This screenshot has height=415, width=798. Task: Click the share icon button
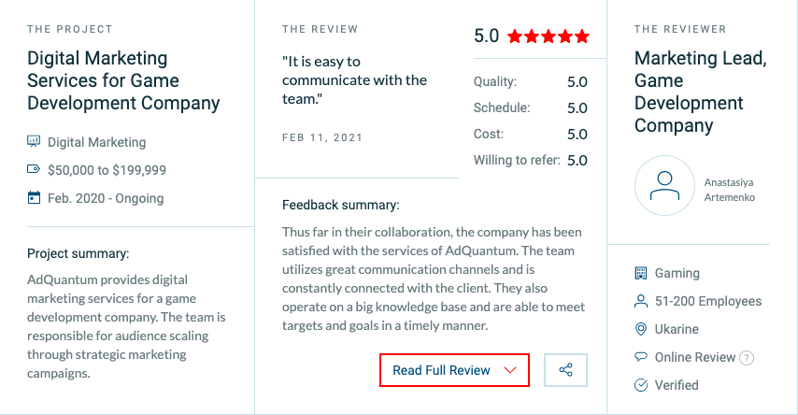tap(565, 370)
